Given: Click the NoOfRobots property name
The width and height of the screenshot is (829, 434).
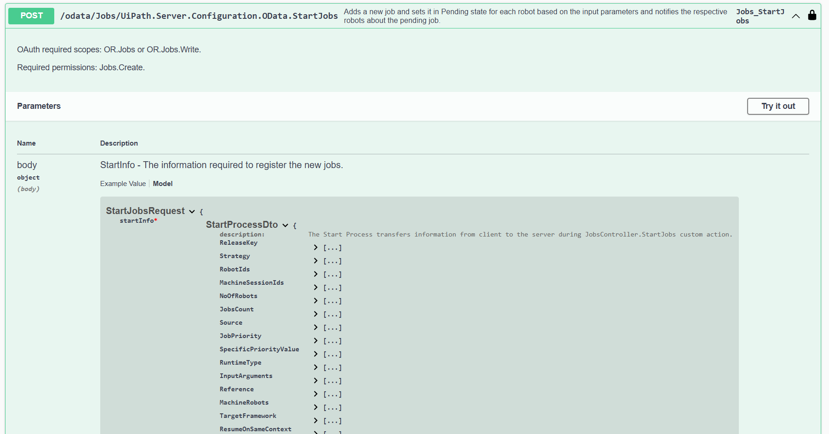Looking at the screenshot, I should pyautogui.click(x=238, y=296).
